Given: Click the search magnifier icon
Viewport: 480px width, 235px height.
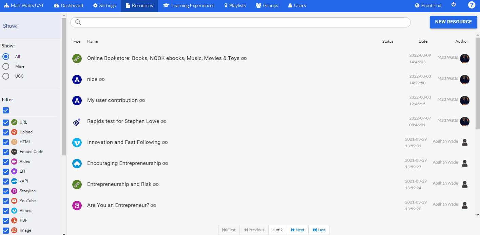Looking at the screenshot, I should [x=78, y=22].
